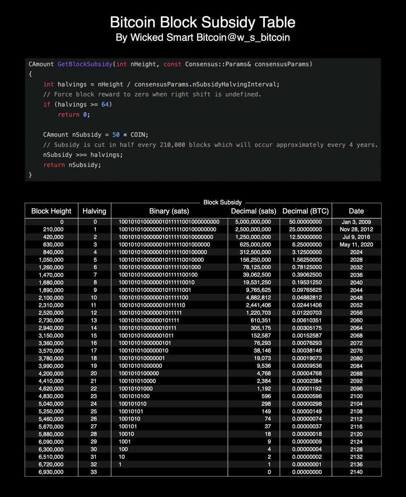Click block height '630,000'

click(x=53, y=245)
